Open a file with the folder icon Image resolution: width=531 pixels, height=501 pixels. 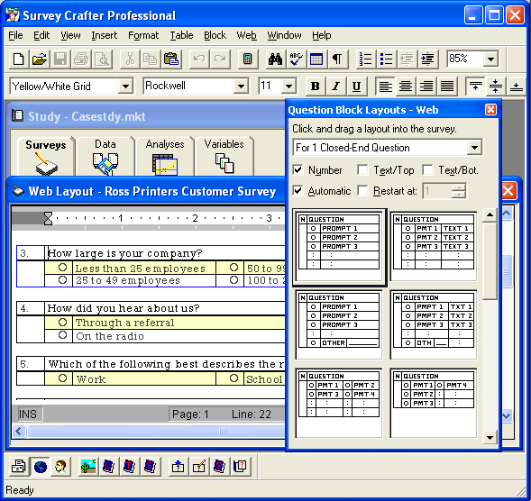[40, 59]
